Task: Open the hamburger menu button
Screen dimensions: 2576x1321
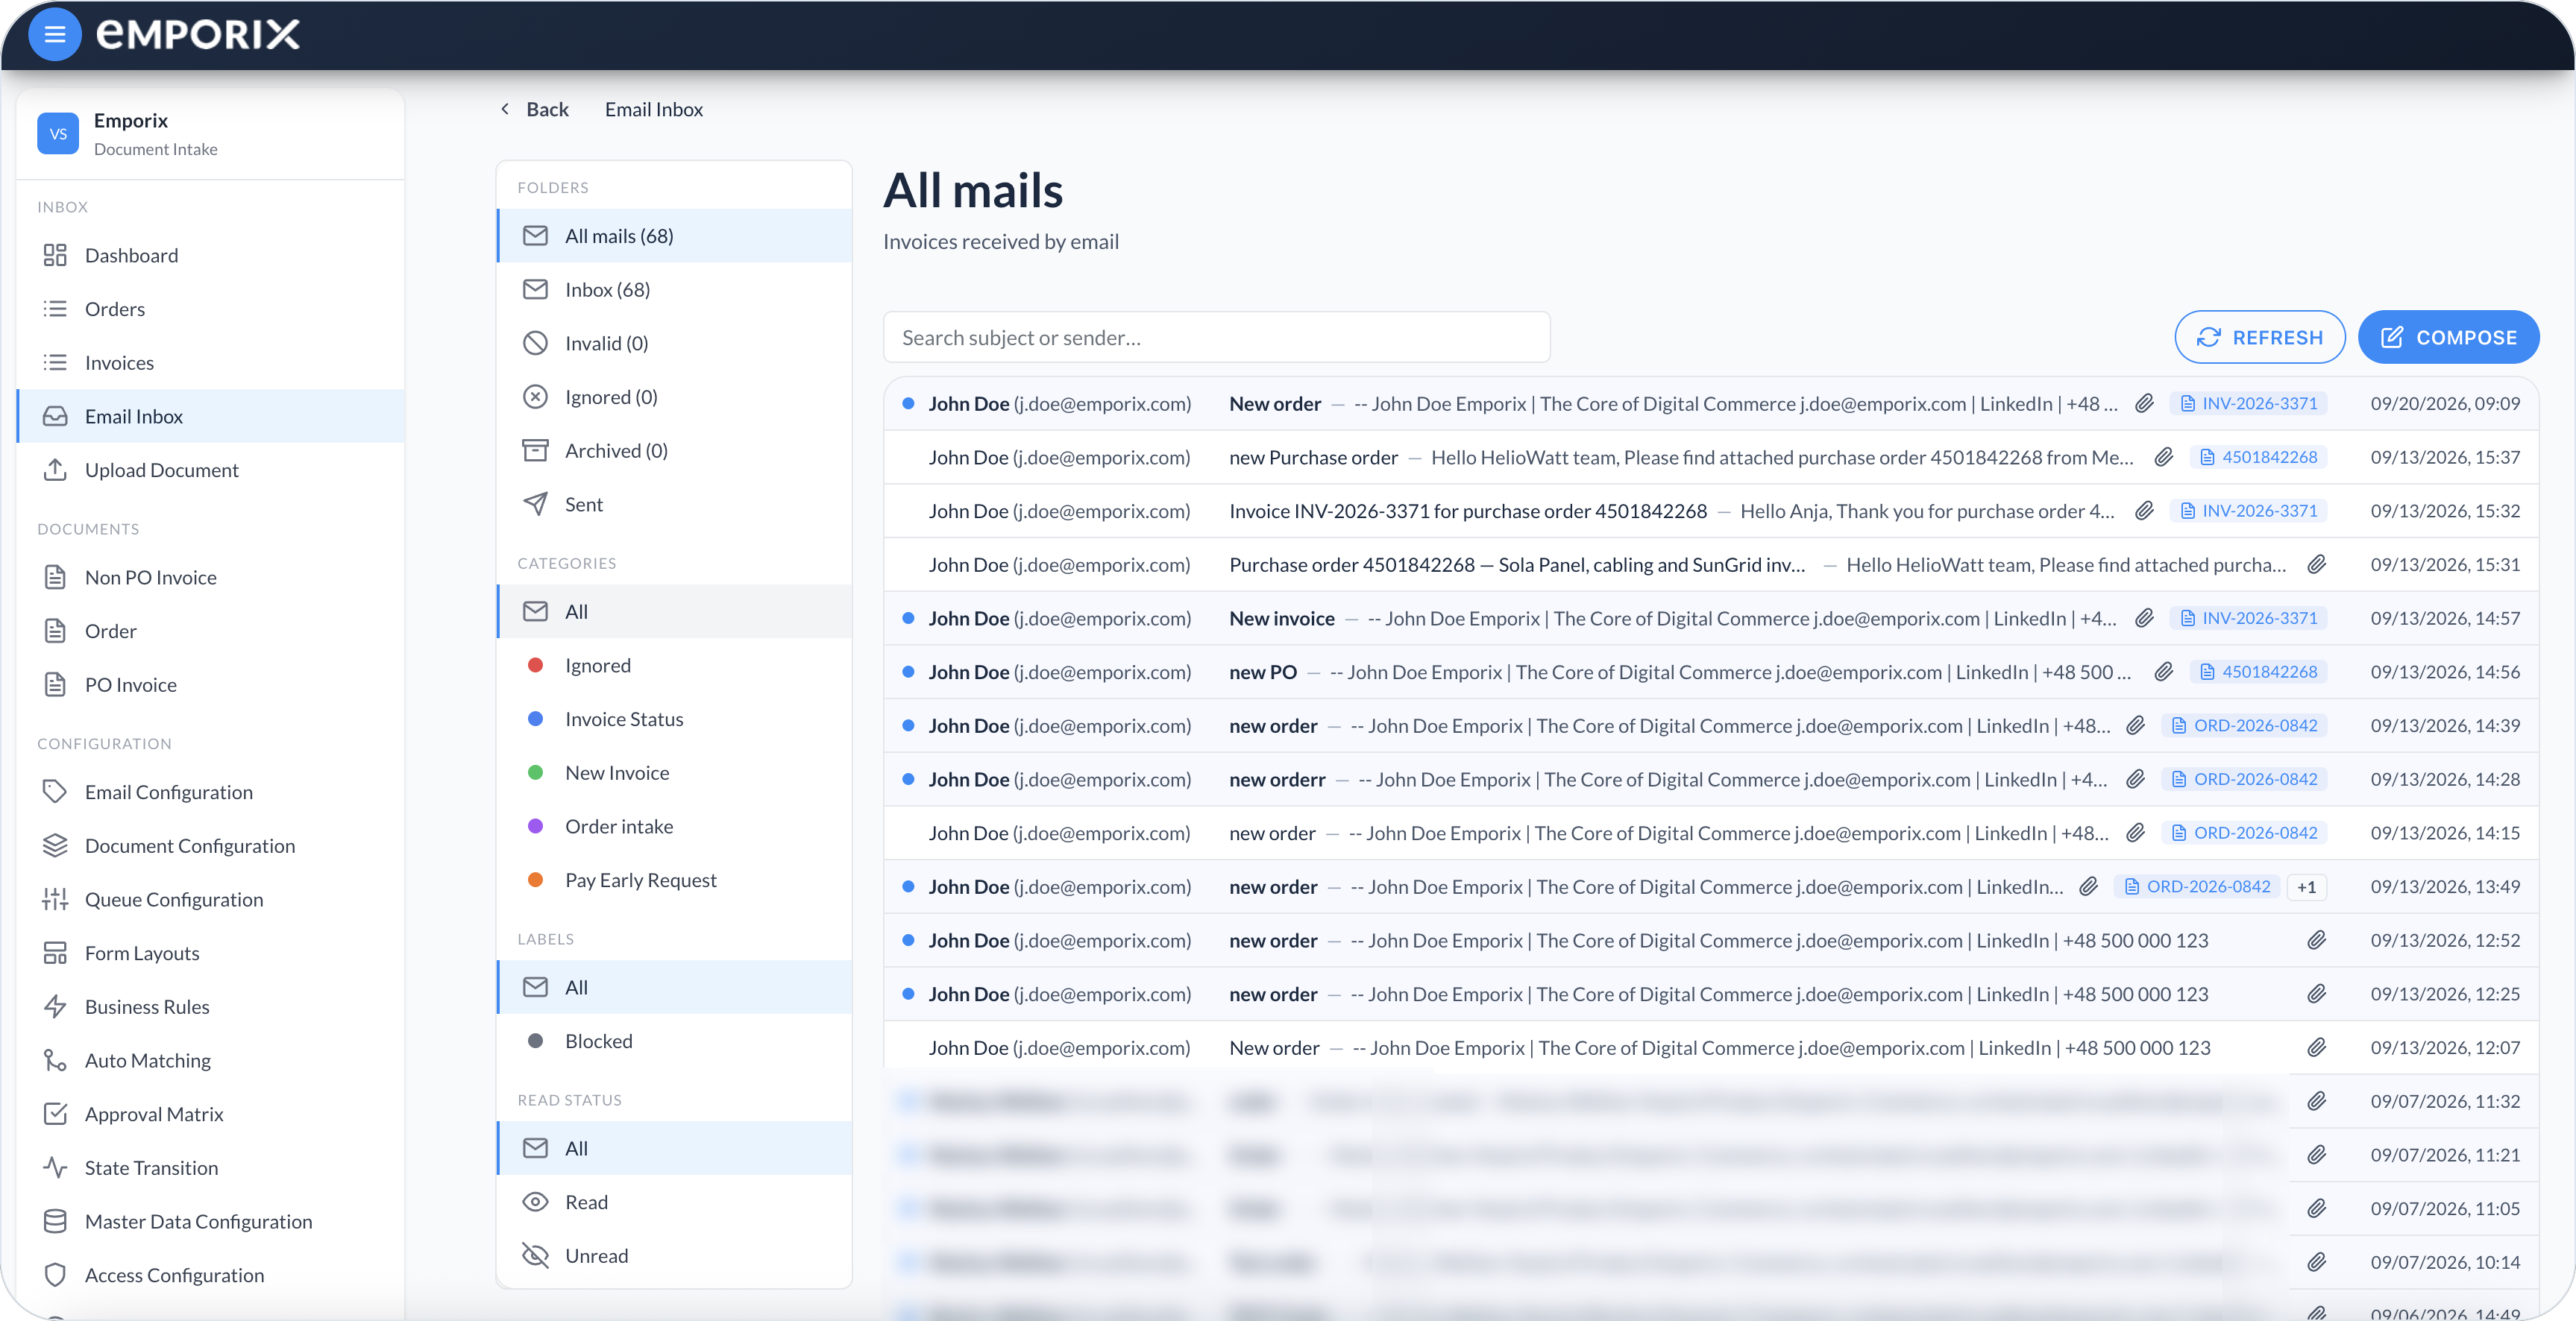Action: coord(55,34)
